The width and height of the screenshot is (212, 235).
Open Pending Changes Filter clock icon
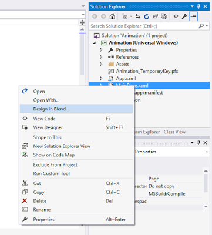[x=125, y=16]
